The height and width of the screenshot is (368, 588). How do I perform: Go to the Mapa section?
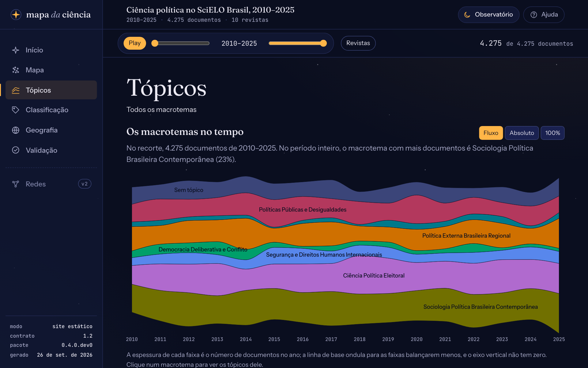point(51,70)
